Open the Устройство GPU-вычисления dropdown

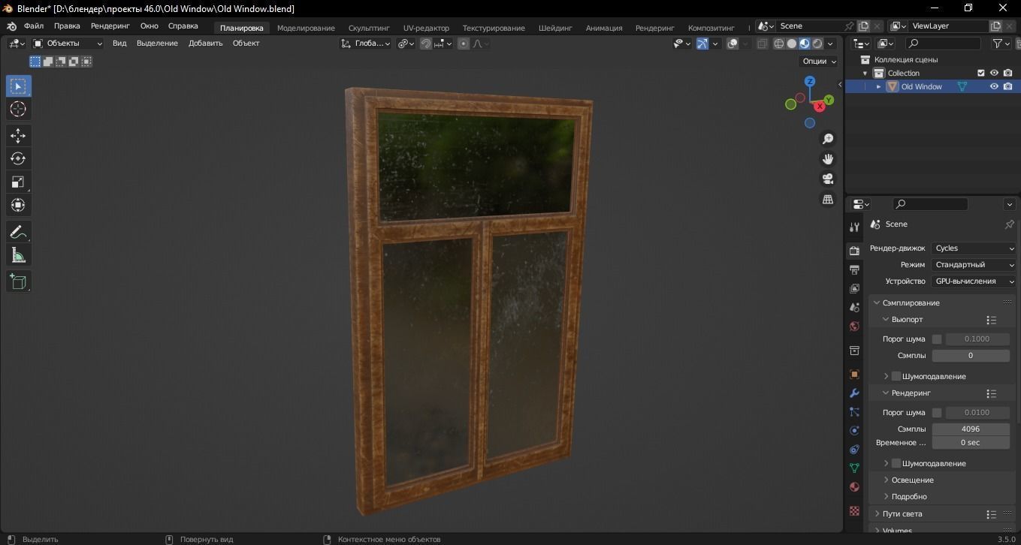[x=974, y=282]
